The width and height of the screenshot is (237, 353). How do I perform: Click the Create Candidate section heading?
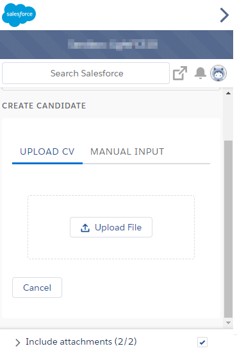44,106
